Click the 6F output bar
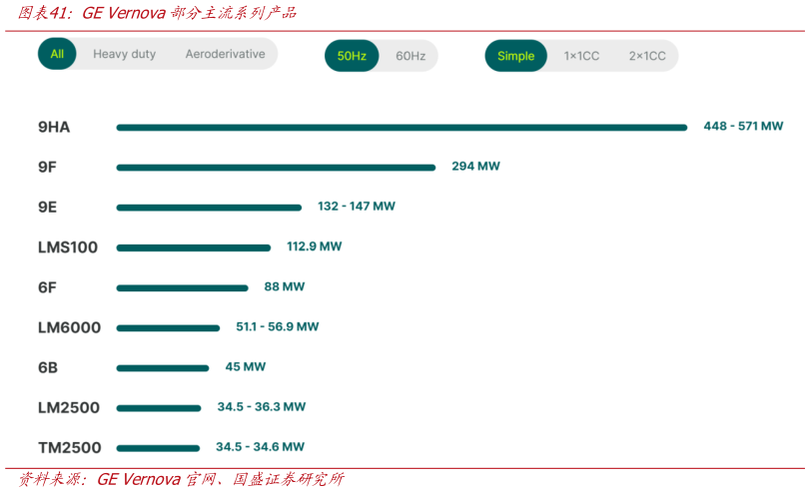 [x=182, y=288]
